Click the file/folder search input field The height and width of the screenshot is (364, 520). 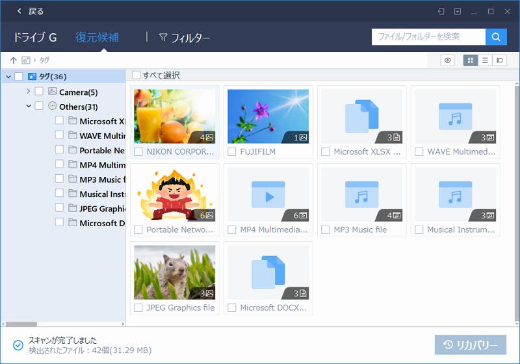click(x=428, y=37)
